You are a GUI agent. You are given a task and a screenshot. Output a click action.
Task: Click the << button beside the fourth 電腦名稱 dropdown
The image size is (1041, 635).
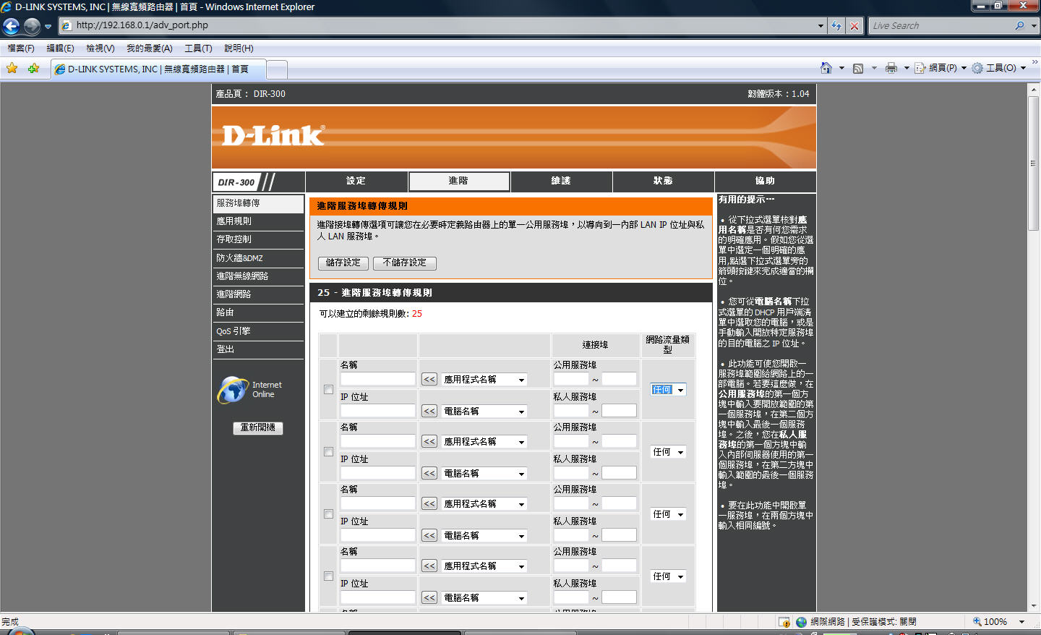point(429,597)
